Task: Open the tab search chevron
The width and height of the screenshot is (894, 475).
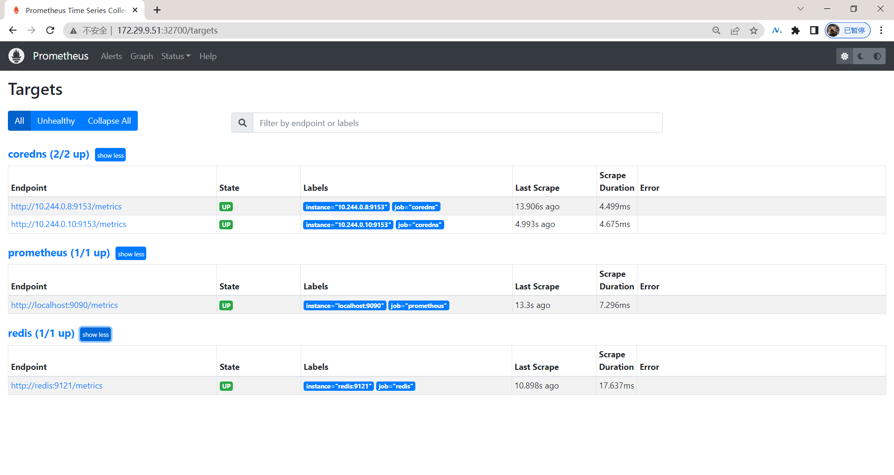Action: pos(800,9)
